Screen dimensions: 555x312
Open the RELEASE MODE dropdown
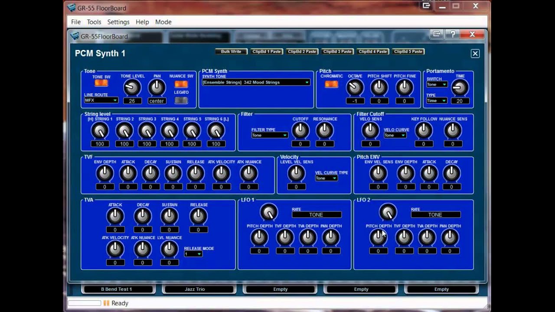(193, 254)
